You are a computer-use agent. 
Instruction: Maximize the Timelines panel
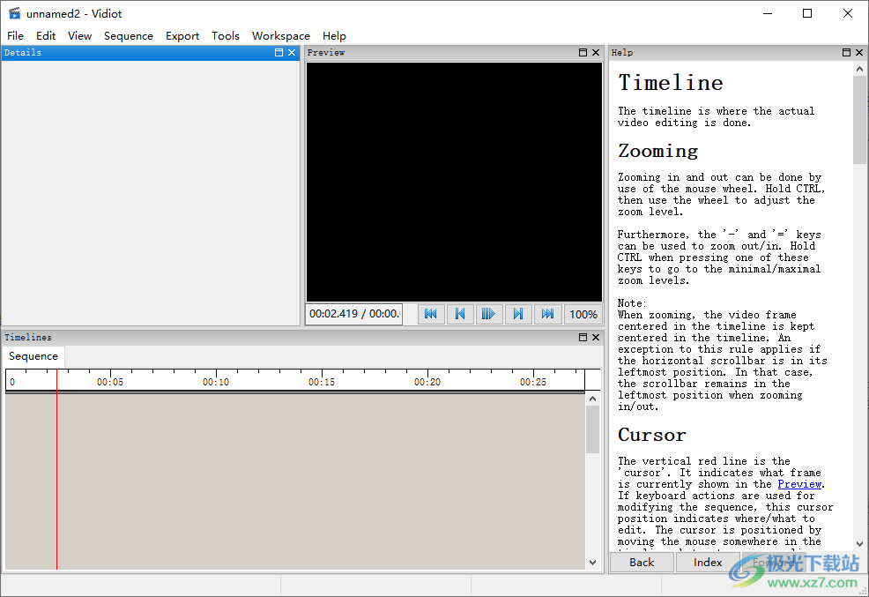(x=583, y=337)
